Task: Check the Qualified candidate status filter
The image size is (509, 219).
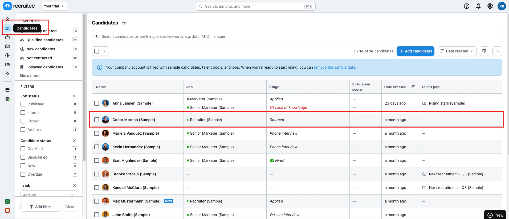Action: [x=23, y=149]
